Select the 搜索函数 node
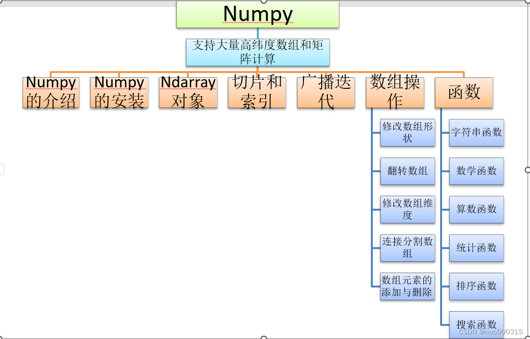The height and width of the screenshot is (339, 530). pyautogui.click(x=476, y=324)
